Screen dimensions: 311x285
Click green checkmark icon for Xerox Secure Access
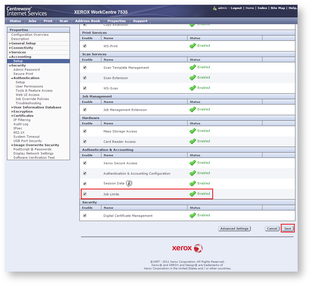193,163
